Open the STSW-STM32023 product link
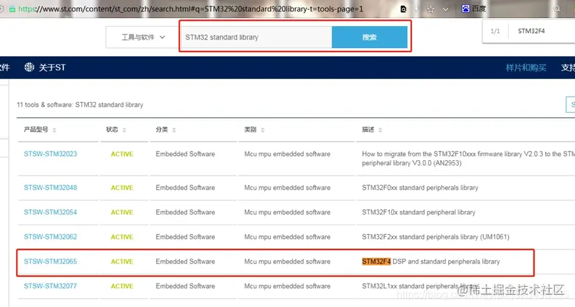Image resolution: width=575 pixels, height=307 pixels. (50, 154)
